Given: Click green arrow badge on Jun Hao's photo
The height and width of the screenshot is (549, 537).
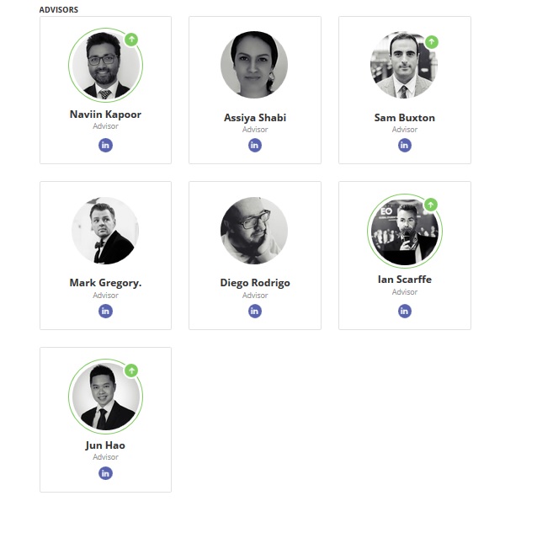Looking at the screenshot, I should (x=131, y=370).
